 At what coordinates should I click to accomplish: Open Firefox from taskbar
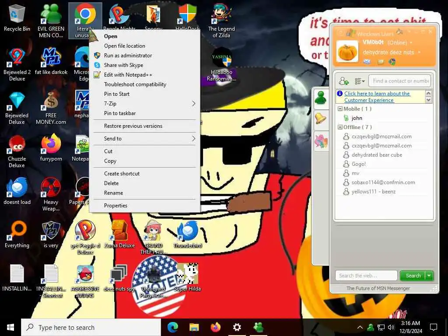click(215, 327)
